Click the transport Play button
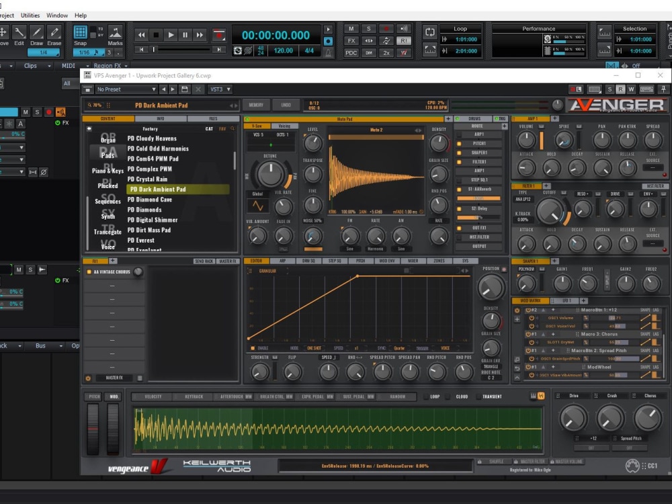672x504 pixels. (171, 35)
